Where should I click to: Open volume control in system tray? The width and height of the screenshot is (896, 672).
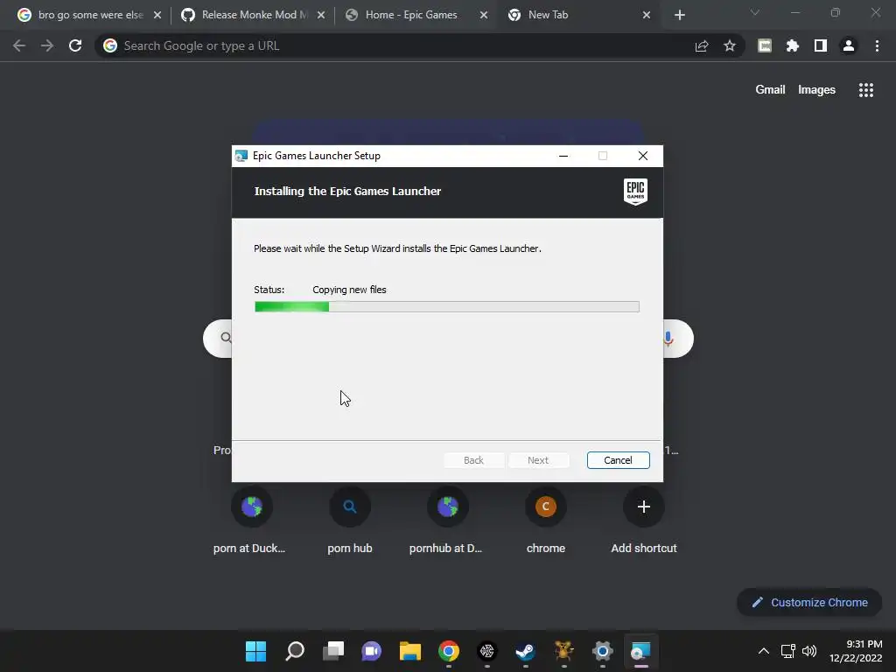click(809, 651)
